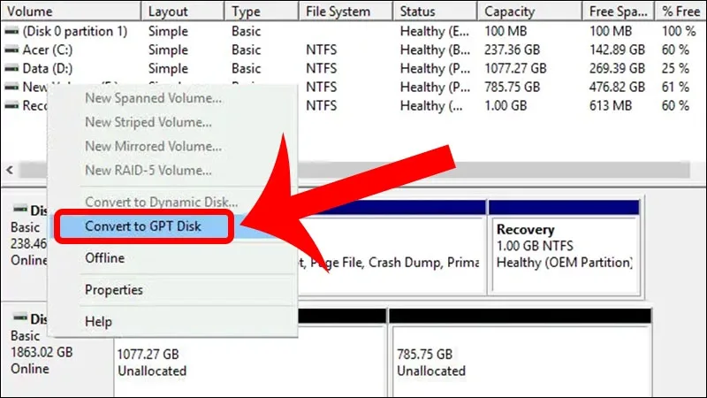Screen dimensions: 707x398
Task: Click the horizontal scrollbar track of the volume list
Action: tap(494, 170)
